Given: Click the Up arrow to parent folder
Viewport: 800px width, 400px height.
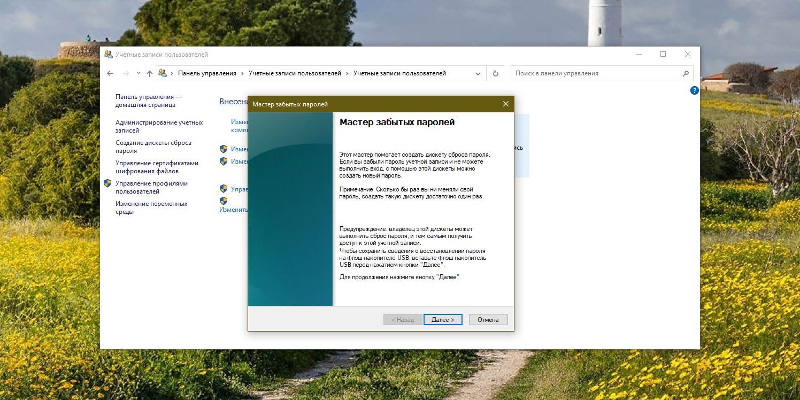Looking at the screenshot, I should (x=149, y=73).
